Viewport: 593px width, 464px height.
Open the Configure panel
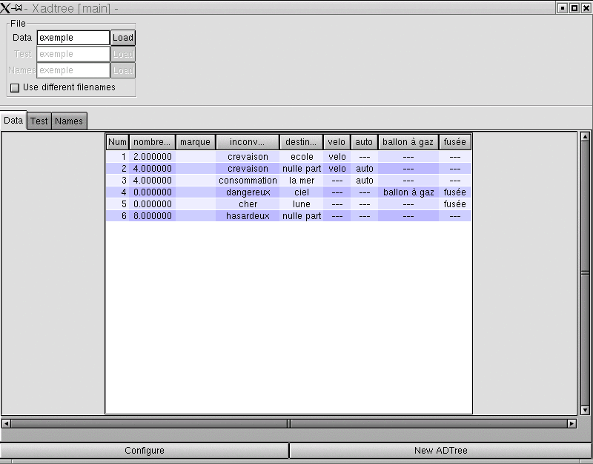pos(145,451)
